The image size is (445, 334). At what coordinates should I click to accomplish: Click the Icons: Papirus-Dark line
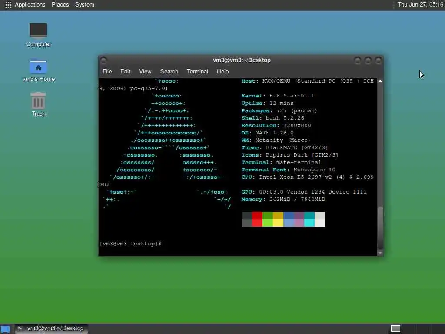tap(290, 155)
